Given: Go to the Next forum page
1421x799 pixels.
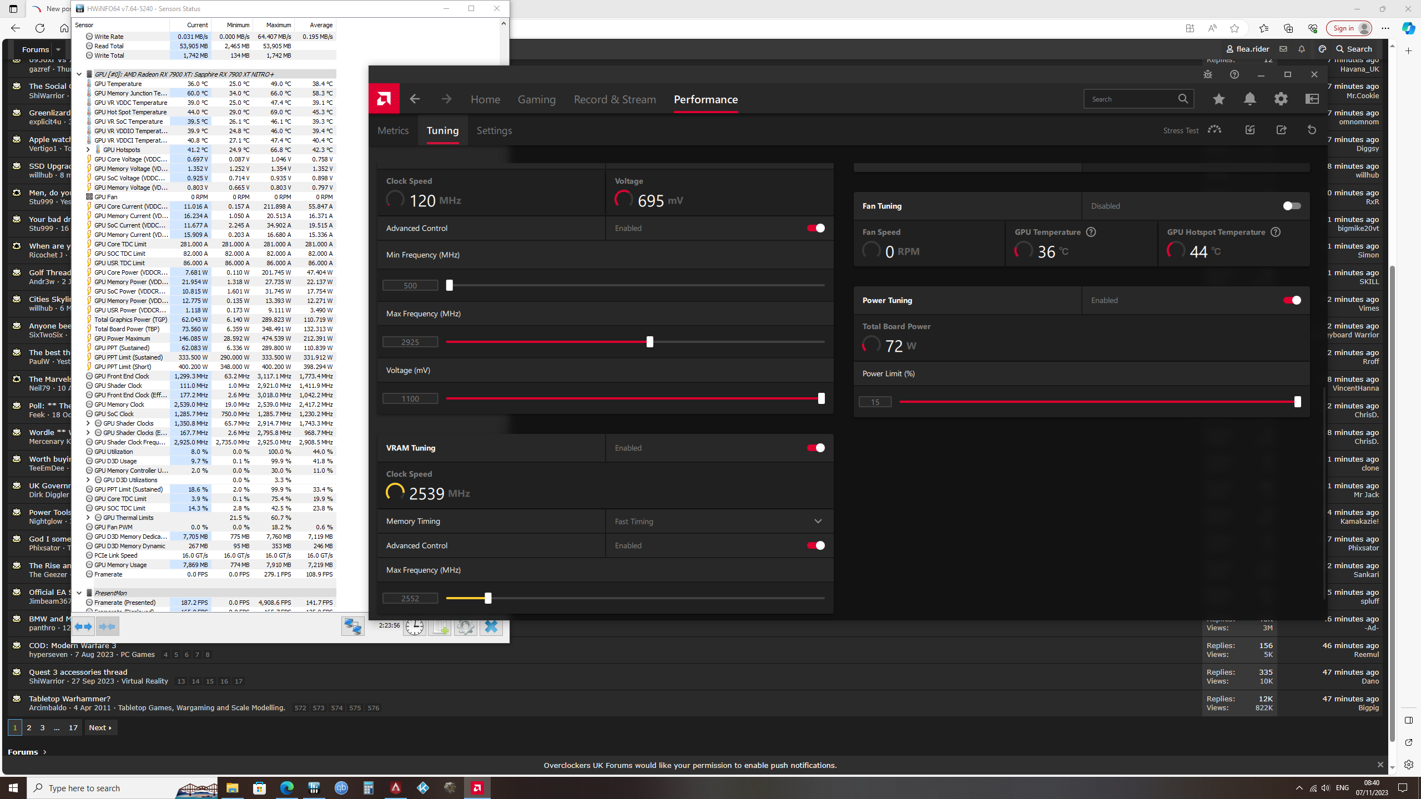Looking at the screenshot, I should (x=100, y=727).
